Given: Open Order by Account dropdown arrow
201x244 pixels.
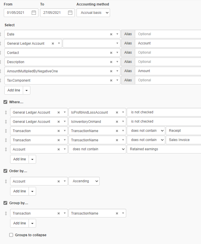Looking at the screenshot, I should pos(65,181).
